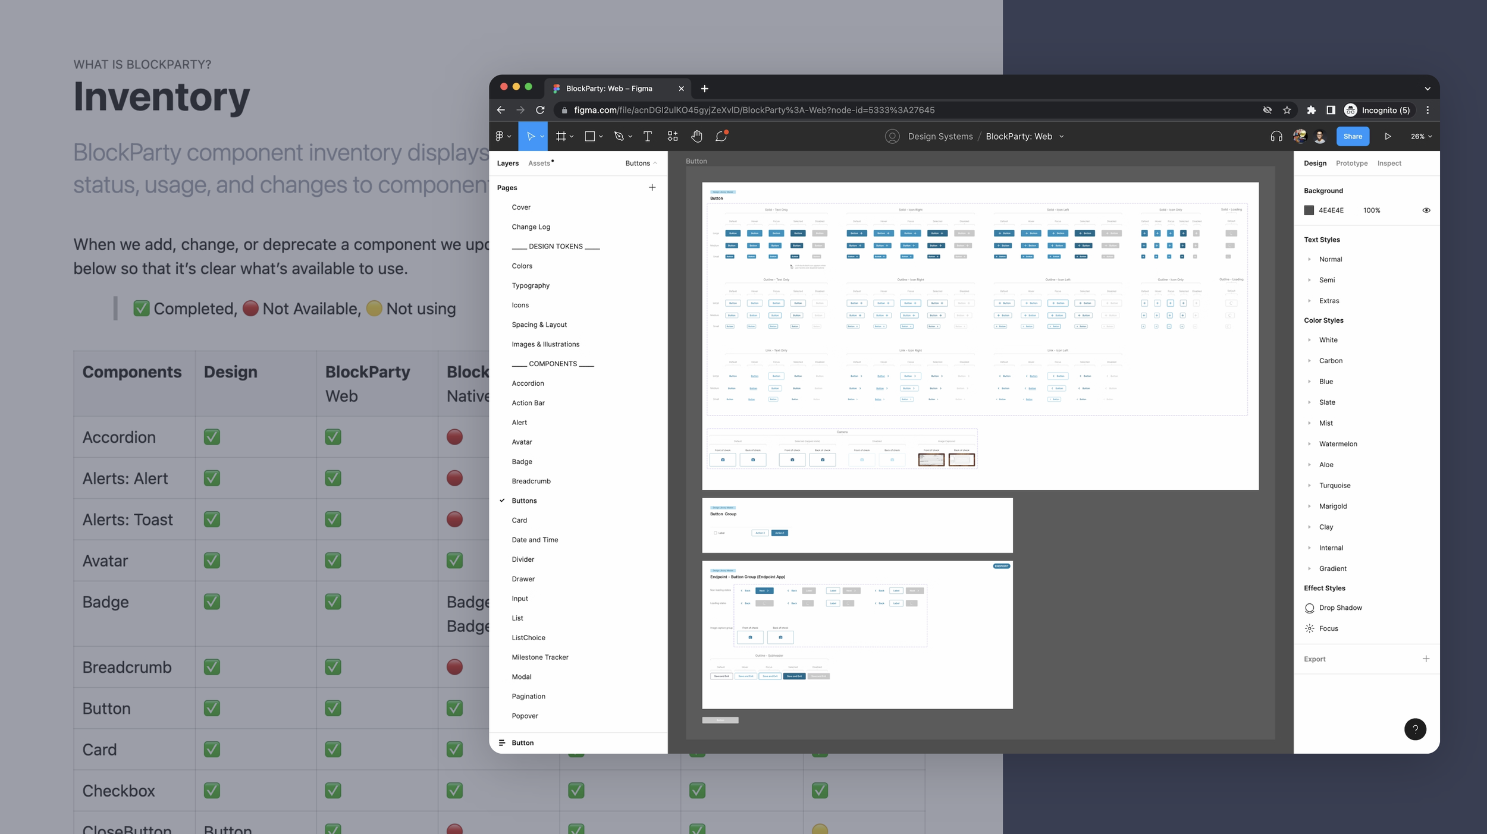1487x834 pixels.
Task: Click the headphones audio icon
Action: [1276, 137]
